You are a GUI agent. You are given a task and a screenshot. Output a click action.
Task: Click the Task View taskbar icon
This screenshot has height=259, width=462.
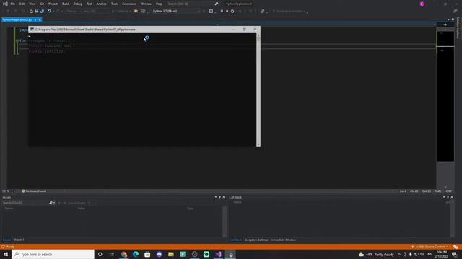pyautogui.click(x=112, y=254)
